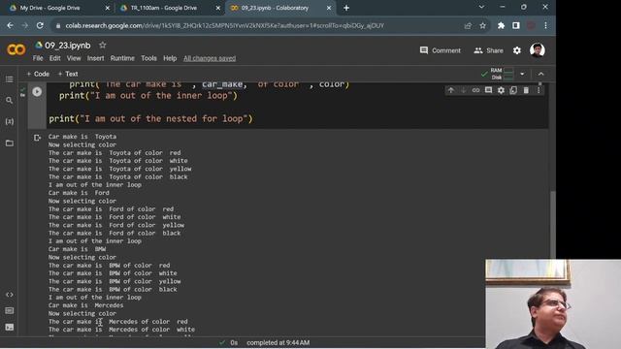Viewport: 621px width, 349px height.
Task: Run the code cell with play button
Action: point(37,92)
